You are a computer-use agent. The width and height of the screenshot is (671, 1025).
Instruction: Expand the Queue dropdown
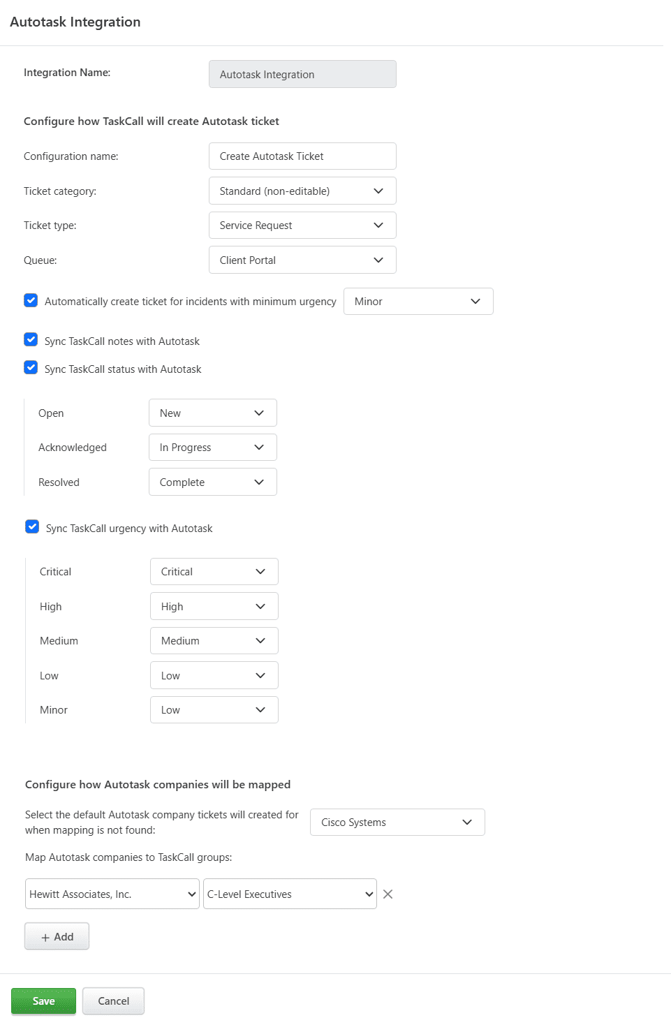pos(302,260)
